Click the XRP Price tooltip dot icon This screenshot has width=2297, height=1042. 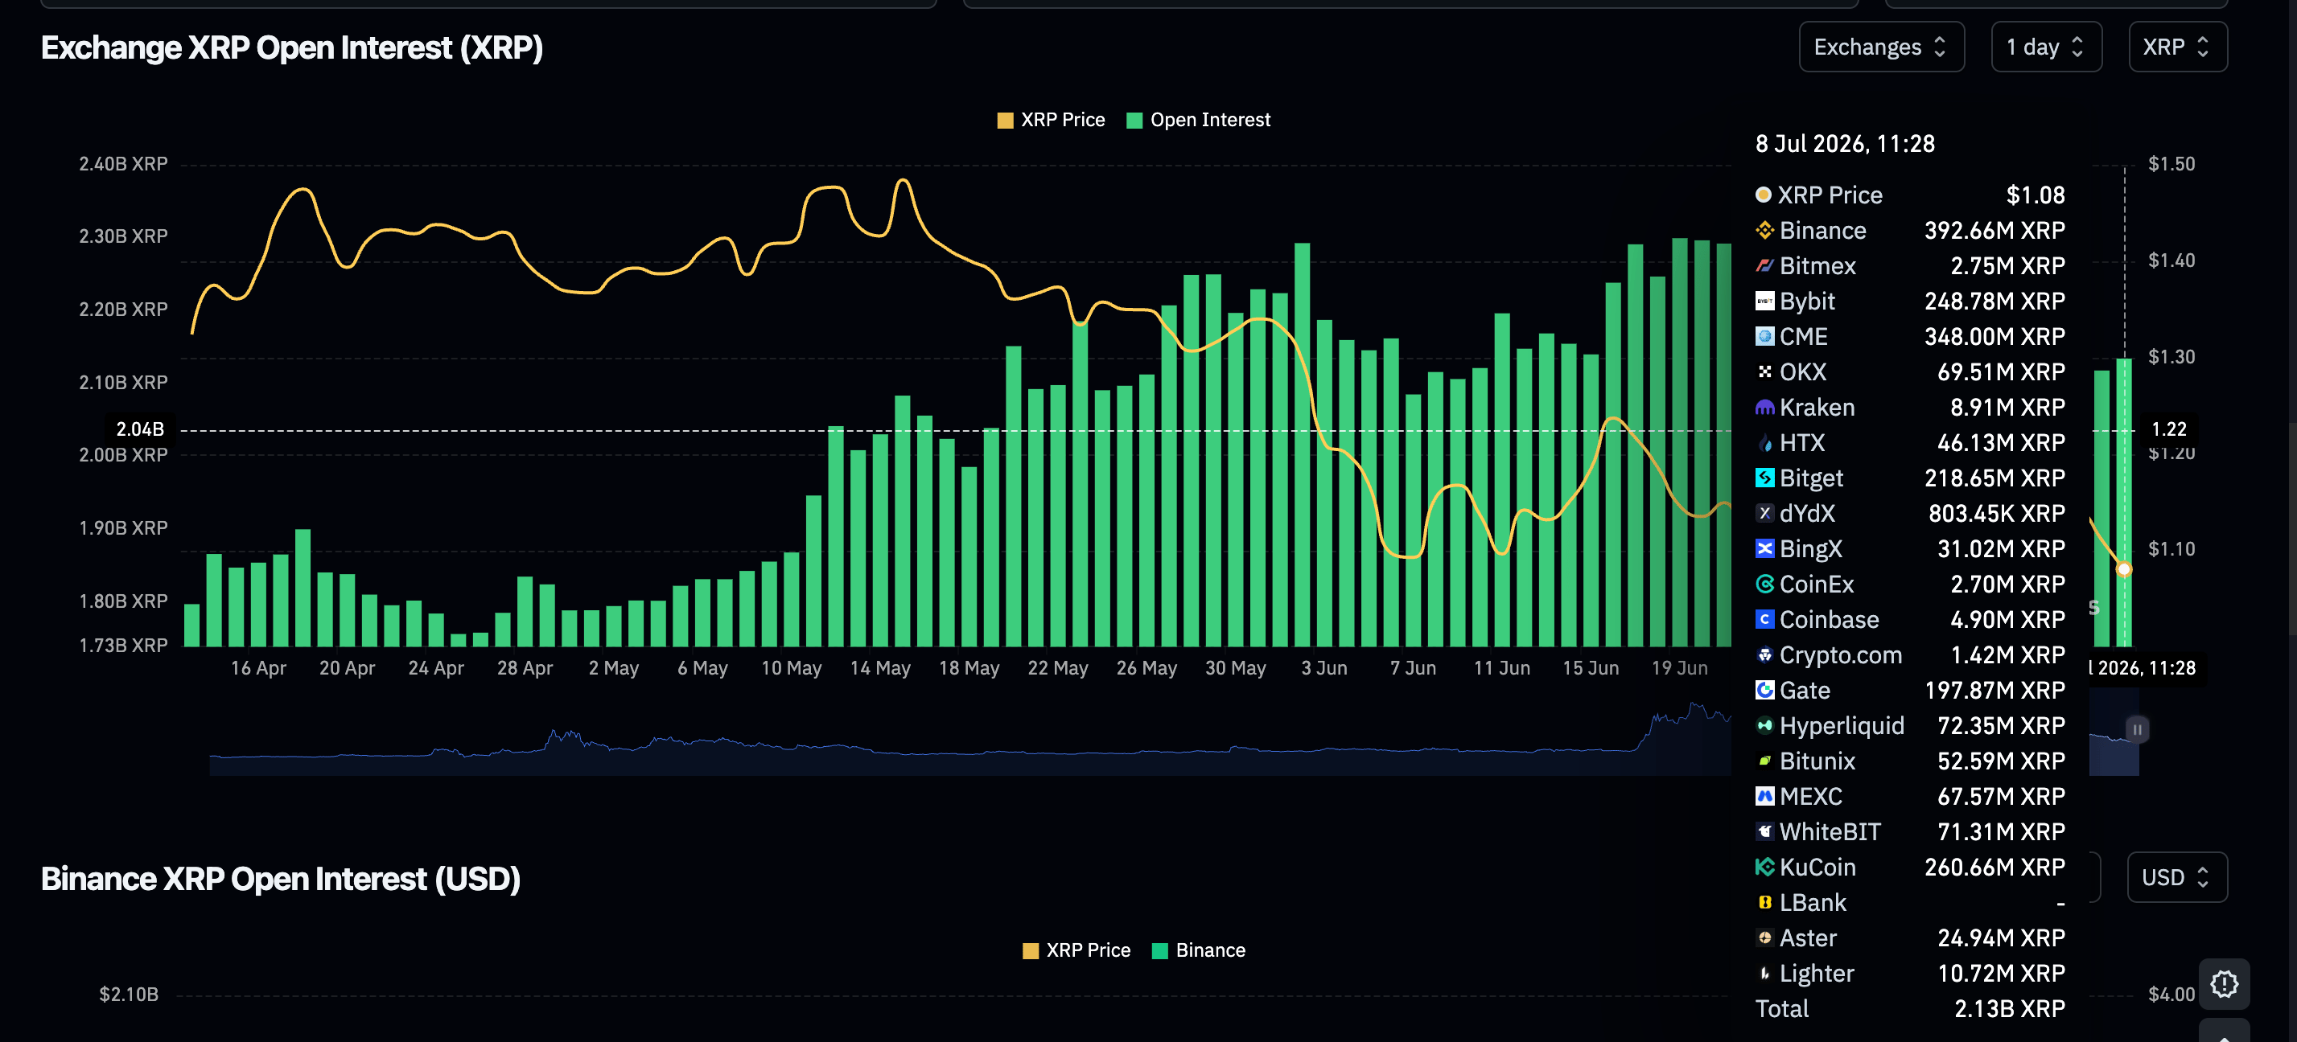click(1763, 195)
